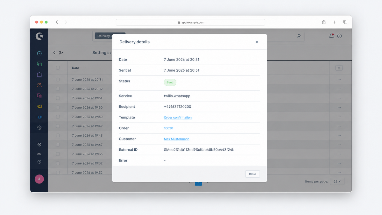The height and width of the screenshot is (215, 382).
Task: Click the green Sent status badge
Action: point(170,82)
